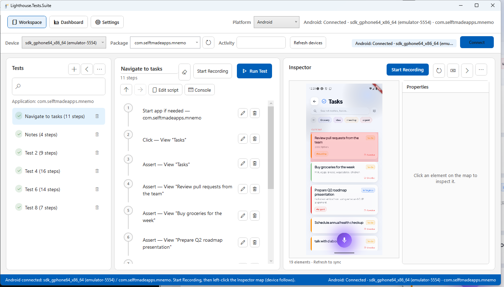Click the Run Test button
The width and height of the screenshot is (504, 287).
pyautogui.click(x=254, y=71)
